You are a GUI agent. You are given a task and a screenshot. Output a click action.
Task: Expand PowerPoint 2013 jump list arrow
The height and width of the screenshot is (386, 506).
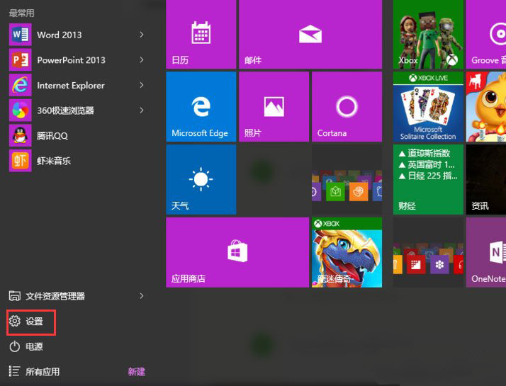142,60
